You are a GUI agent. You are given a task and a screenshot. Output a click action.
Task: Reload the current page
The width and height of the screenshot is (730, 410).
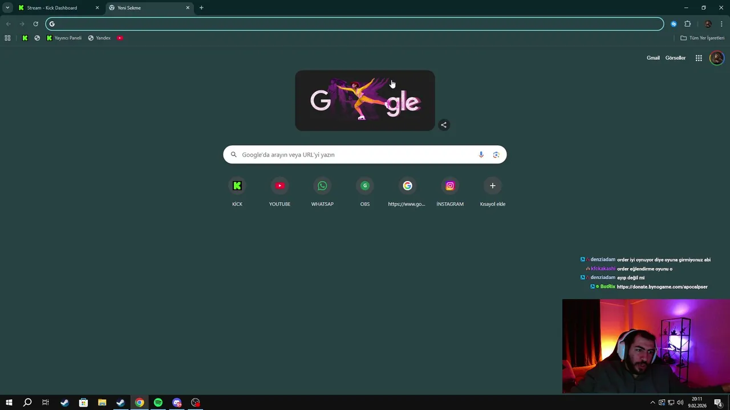coord(35,24)
